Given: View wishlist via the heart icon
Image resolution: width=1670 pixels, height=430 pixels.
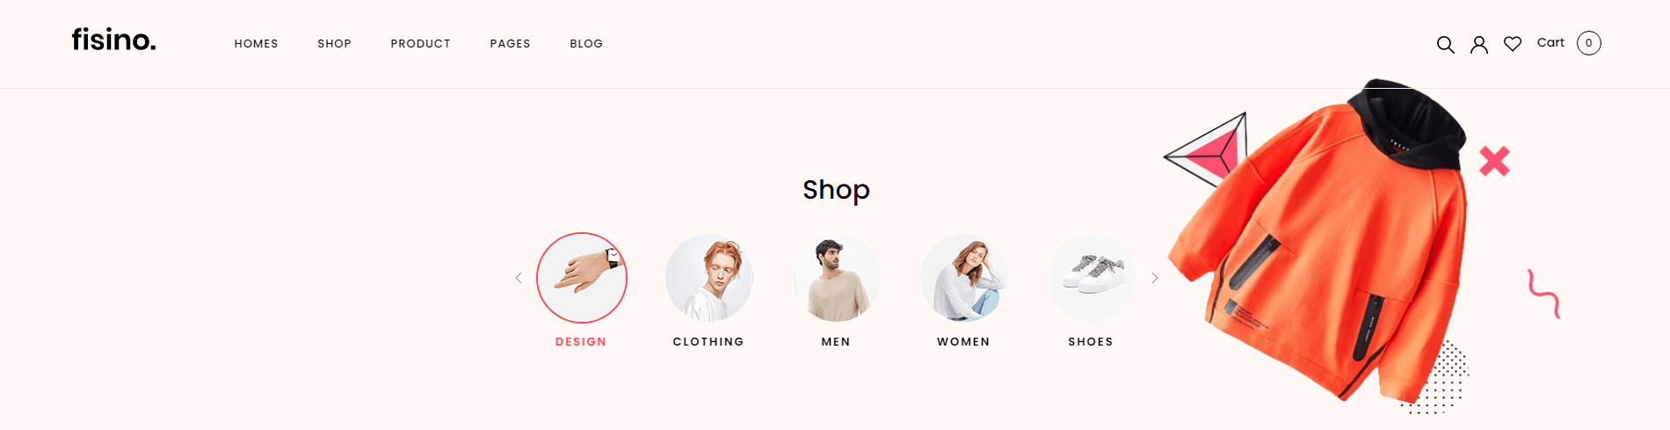Looking at the screenshot, I should 1513,43.
